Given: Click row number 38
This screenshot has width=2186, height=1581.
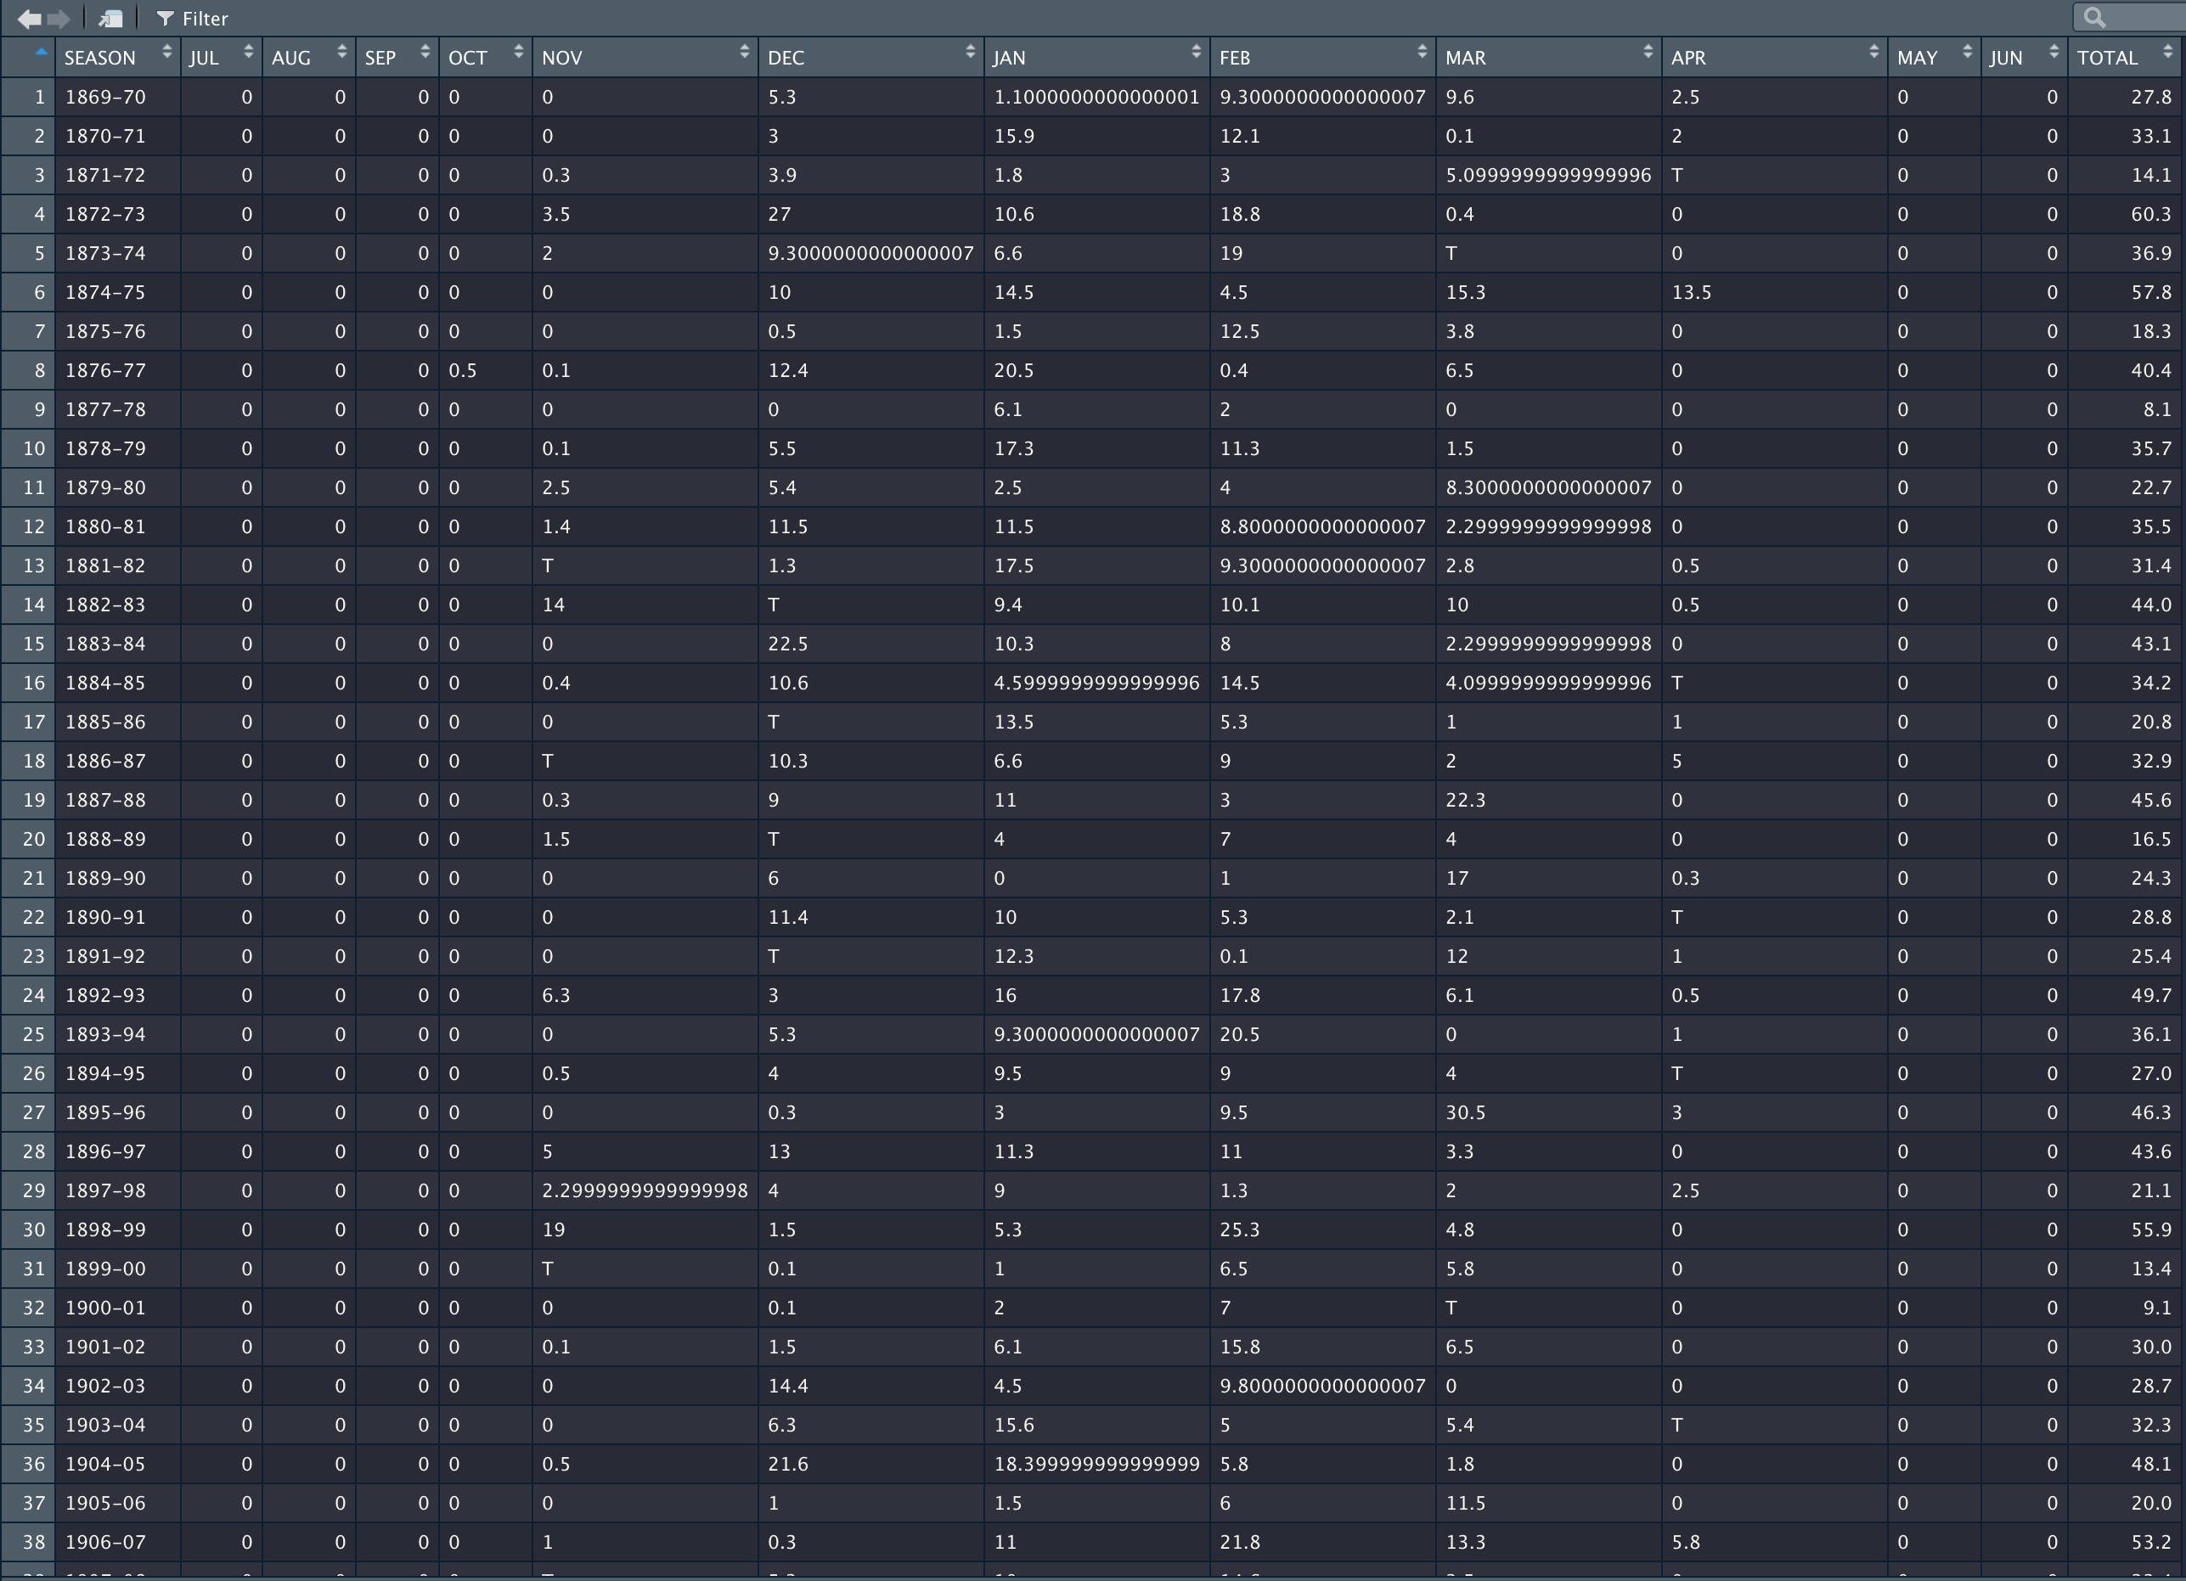Looking at the screenshot, I should [34, 1543].
